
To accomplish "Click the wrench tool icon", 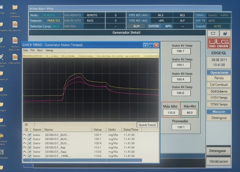I will pyautogui.click(x=225, y=33).
